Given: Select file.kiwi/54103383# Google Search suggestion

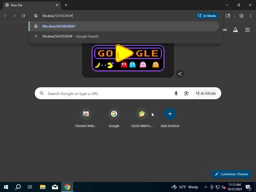Looking at the screenshot, I should coord(124,36).
